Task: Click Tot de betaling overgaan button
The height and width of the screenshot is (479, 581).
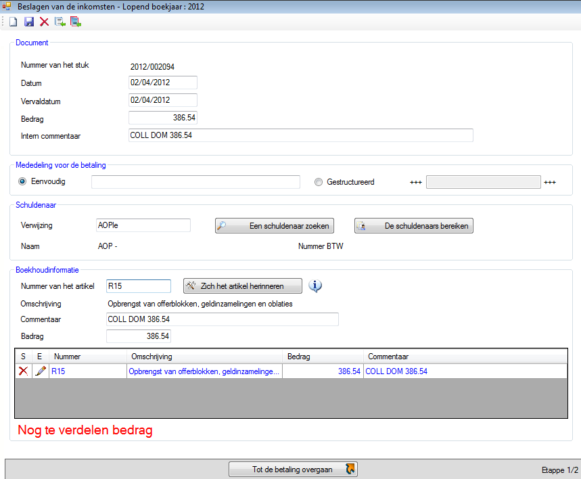Action: click(x=293, y=470)
